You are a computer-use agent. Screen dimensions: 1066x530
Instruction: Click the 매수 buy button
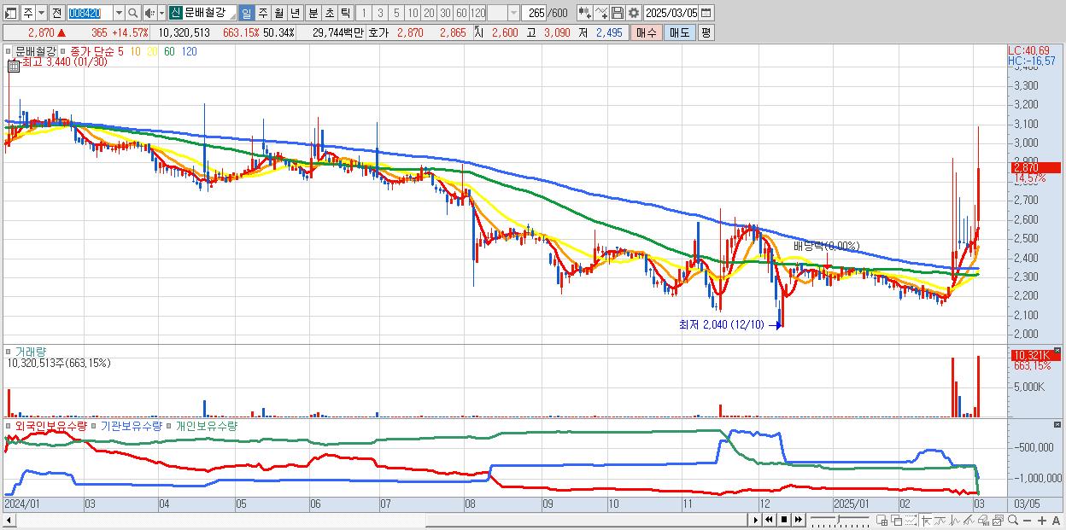coord(647,32)
